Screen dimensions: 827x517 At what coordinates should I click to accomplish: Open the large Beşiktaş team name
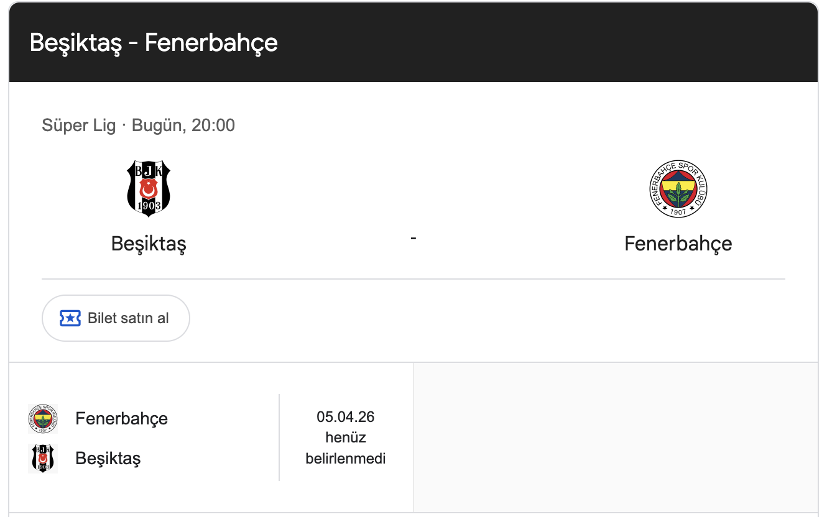click(149, 243)
